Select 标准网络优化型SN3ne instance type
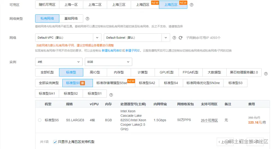Image resolution: width=273 pixels, height=149 pixels. coord(203,83)
